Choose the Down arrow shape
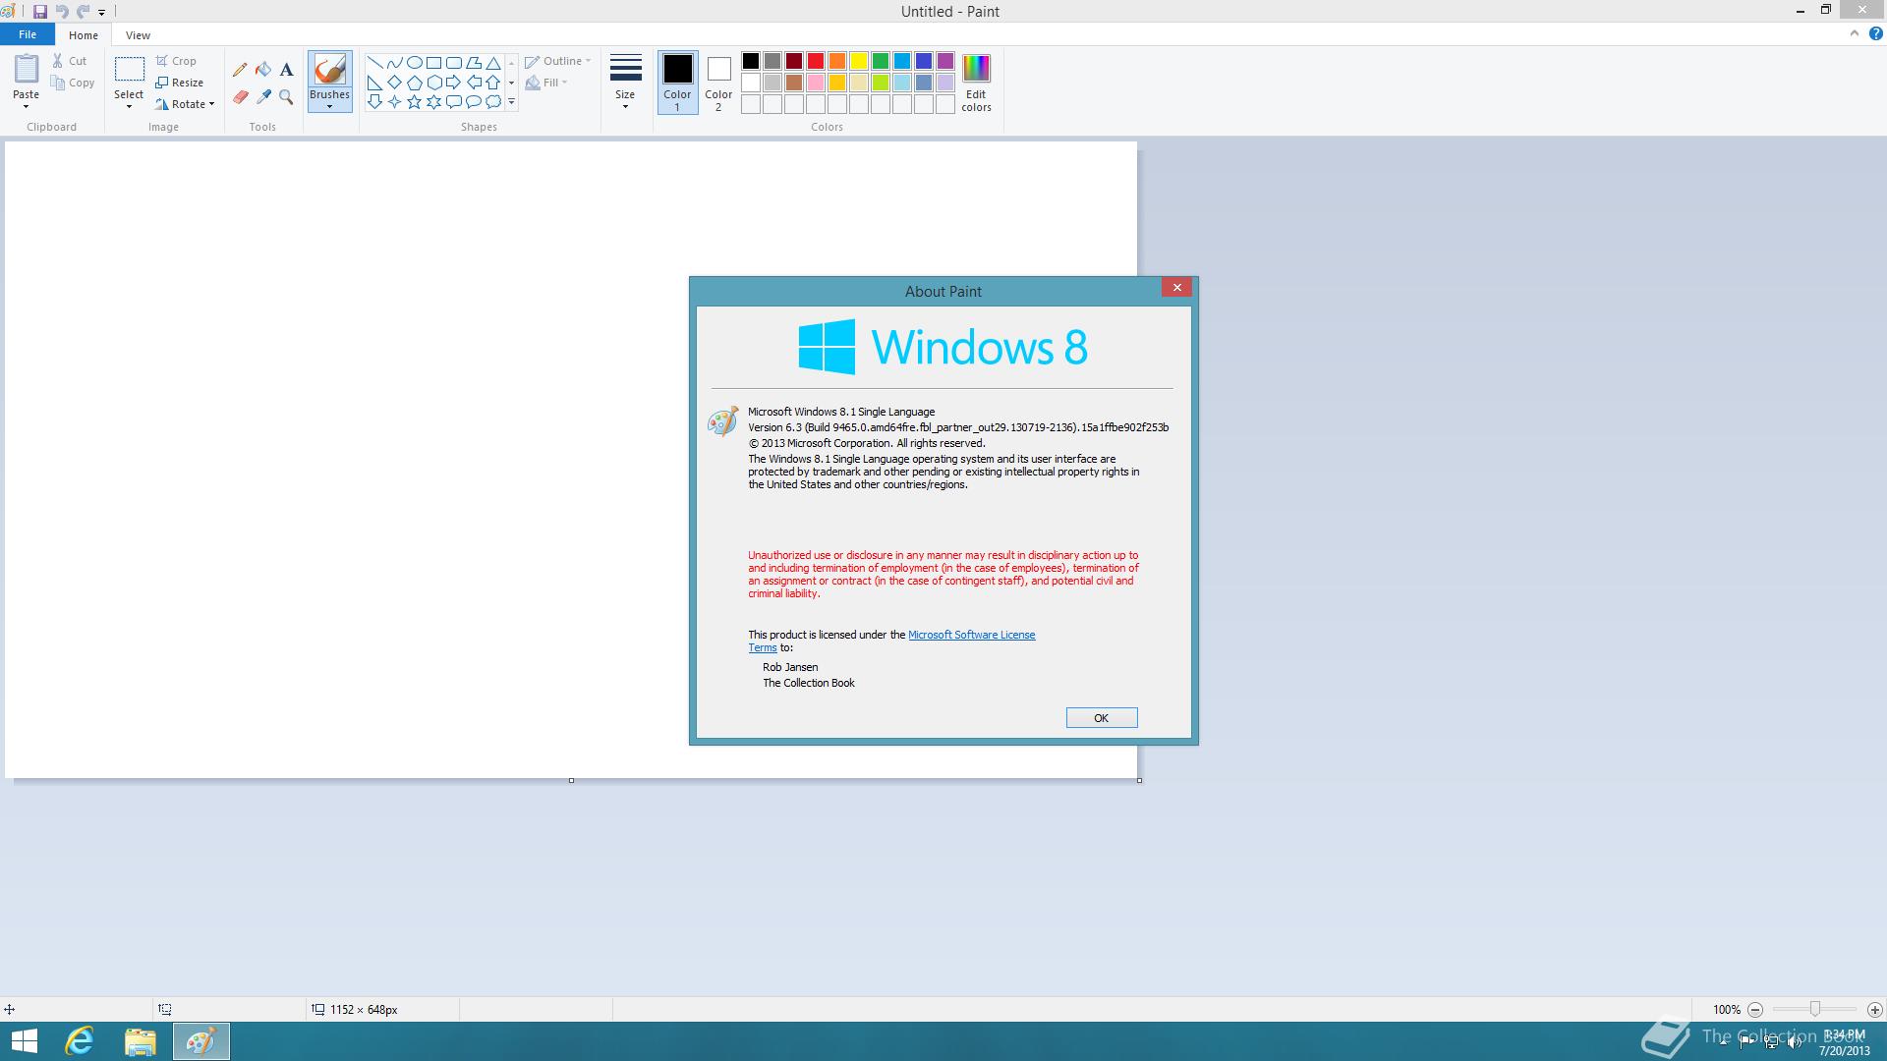The image size is (1887, 1061). 374,102
